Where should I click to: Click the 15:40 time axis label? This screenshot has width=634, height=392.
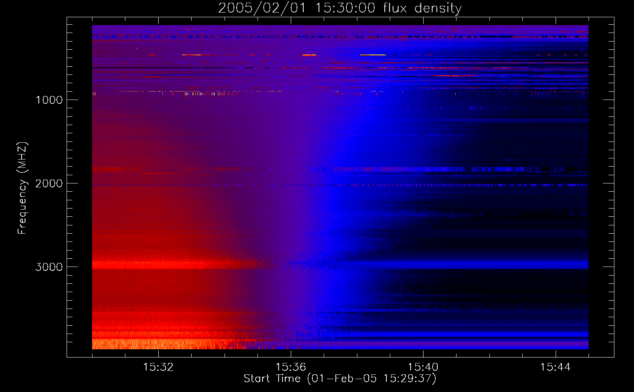click(423, 367)
